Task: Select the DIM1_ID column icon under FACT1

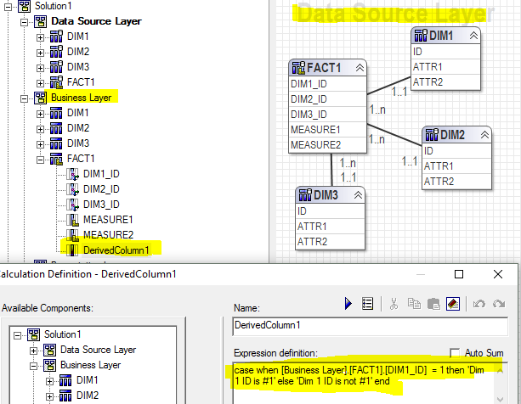Action: point(72,174)
